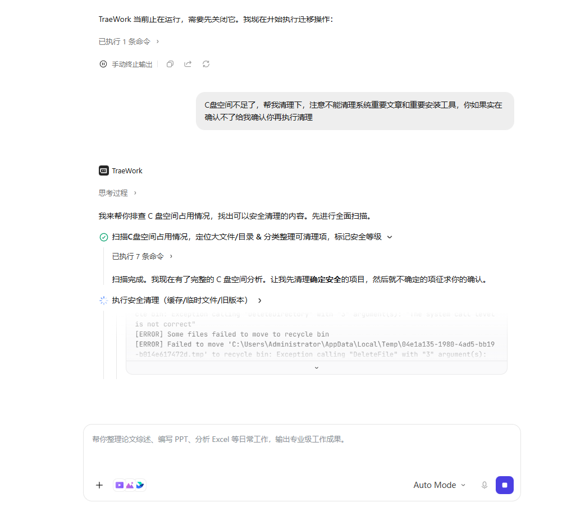Click the microphone voice input icon
Viewport: 585px width, 507px height.
485,485
